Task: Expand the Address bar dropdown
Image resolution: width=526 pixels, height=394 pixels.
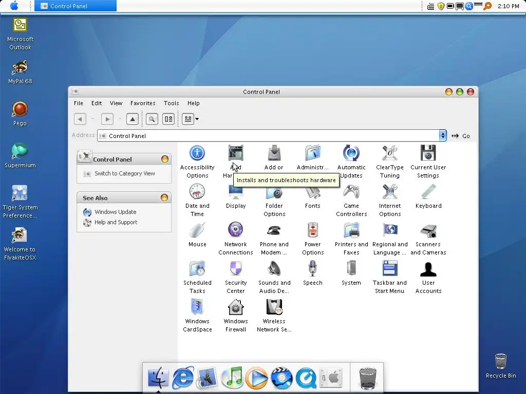Action: tap(443, 135)
